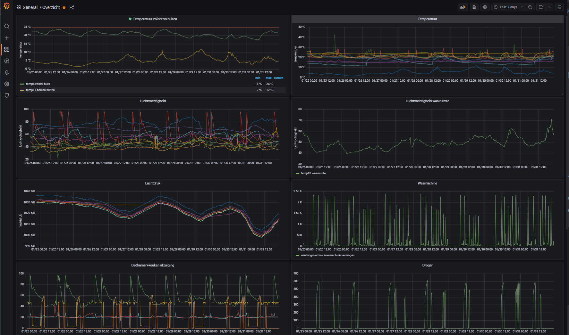Click the create plus icon in sidebar
The image size is (569, 335).
7,38
